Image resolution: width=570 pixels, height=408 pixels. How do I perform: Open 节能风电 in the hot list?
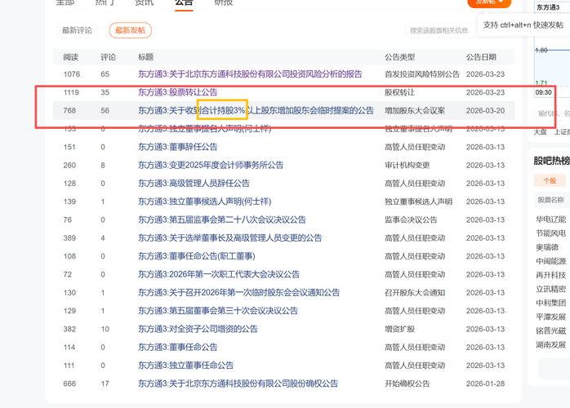click(x=550, y=233)
